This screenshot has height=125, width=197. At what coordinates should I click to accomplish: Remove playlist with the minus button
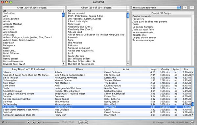tap(192, 8)
